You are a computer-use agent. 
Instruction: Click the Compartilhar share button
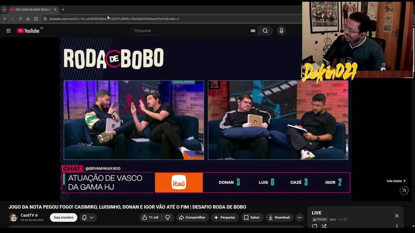pyautogui.click(x=192, y=217)
